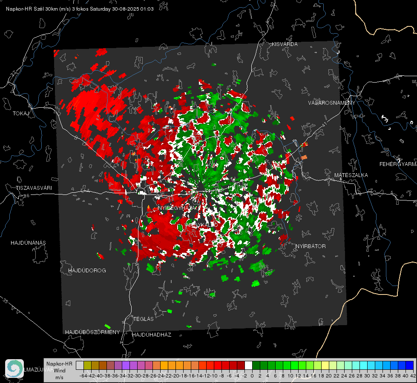This screenshot has height=383, width=417.
Task: Click the HAJDÚHADHÁZ town label
Action: pyautogui.click(x=152, y=335)
